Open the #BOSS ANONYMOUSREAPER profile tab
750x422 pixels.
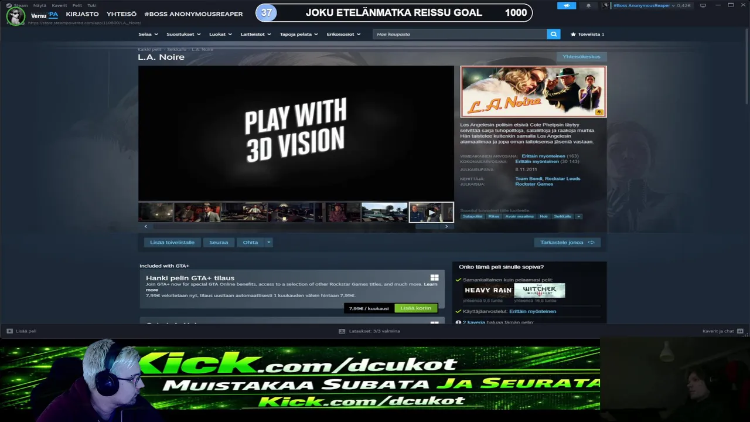(x=193, y=14)
